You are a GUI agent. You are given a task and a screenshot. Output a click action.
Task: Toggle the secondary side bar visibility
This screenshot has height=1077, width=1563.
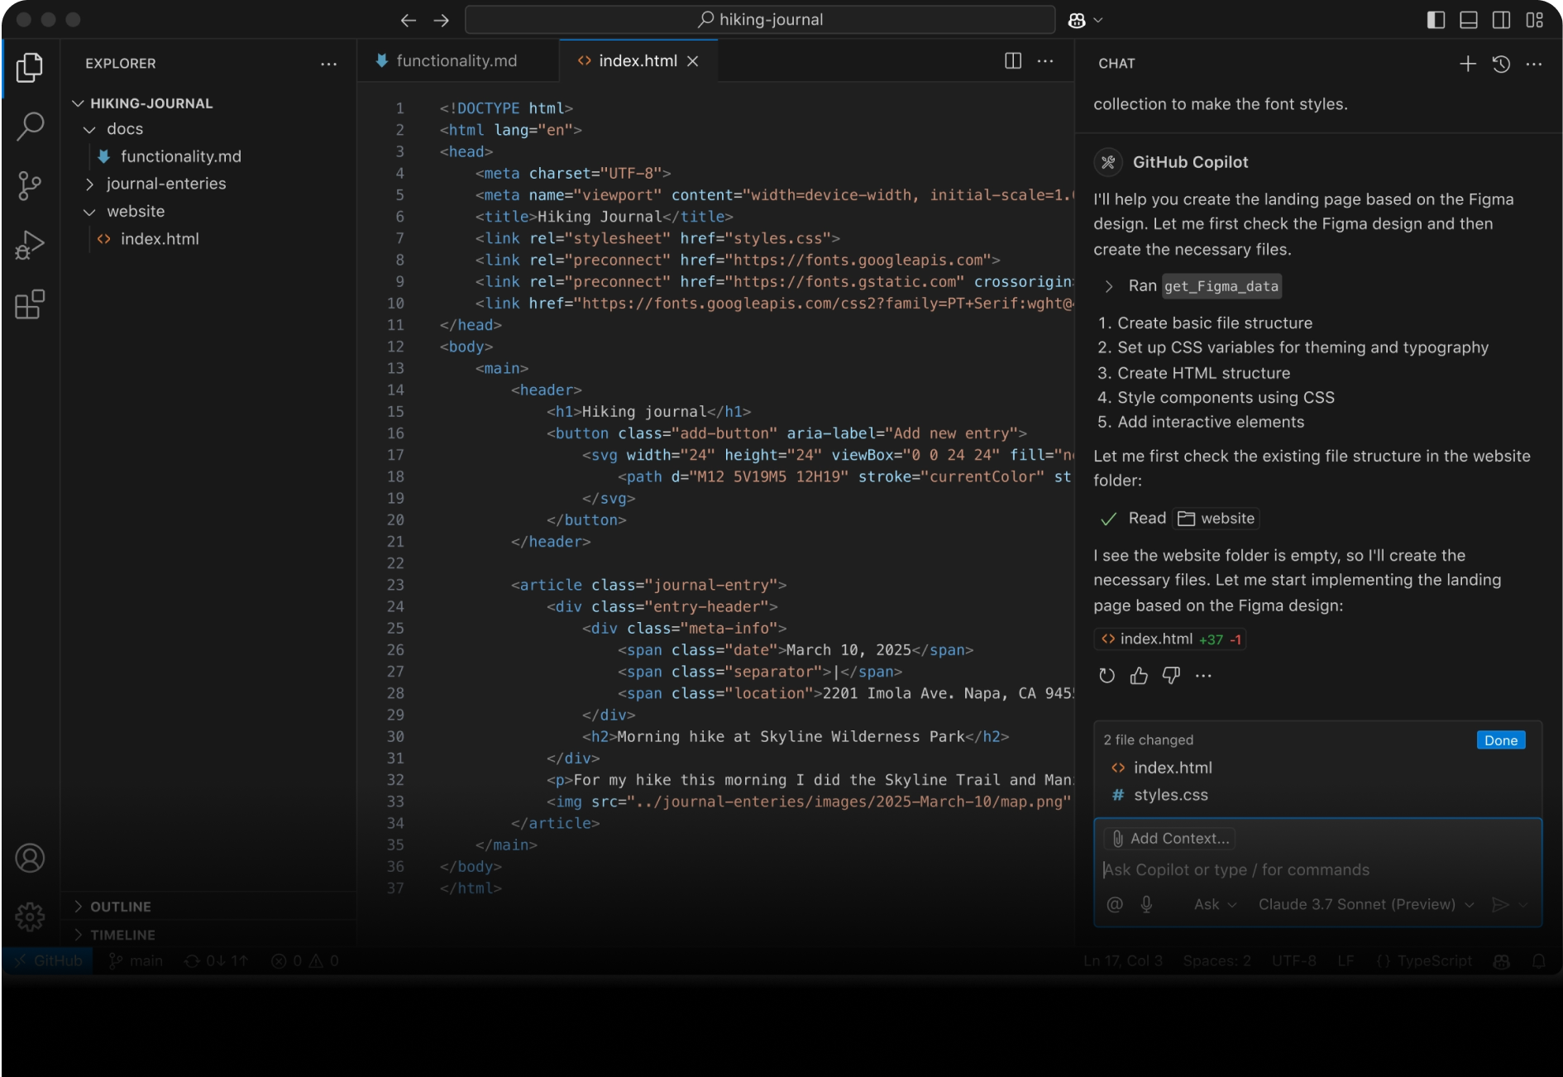(x=1501, y=20)
